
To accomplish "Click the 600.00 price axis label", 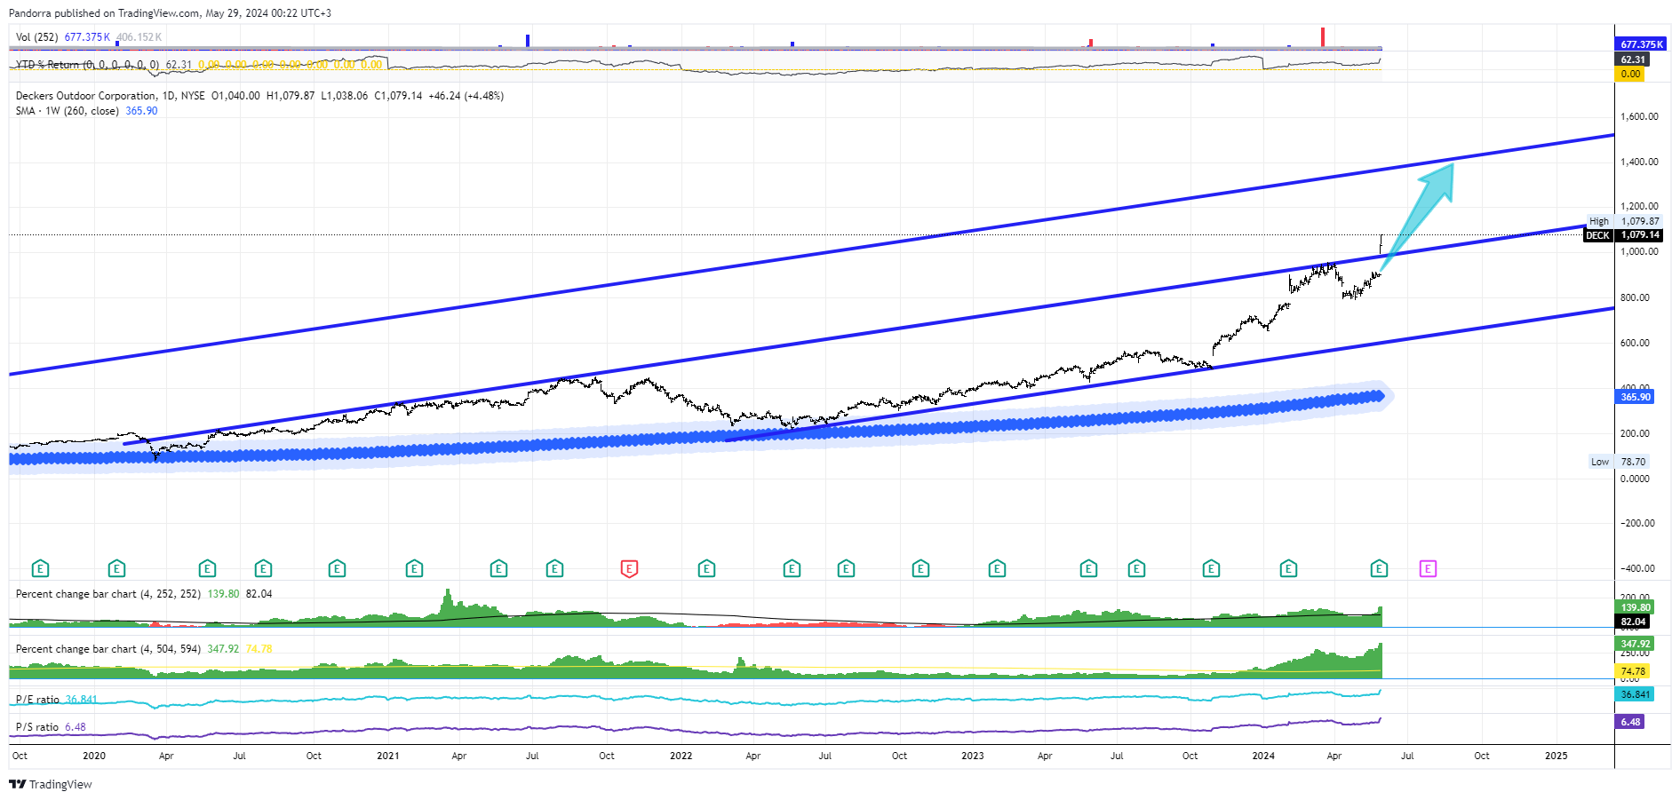I will pyautogui.click(x=1635, y=343).
